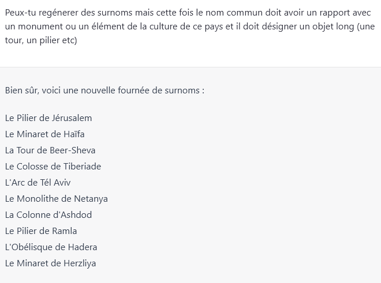This screenshot has height=283, width=381.
Task: Click the "La Colonne d'Ashdod" nickname
Action: (48, 215)
